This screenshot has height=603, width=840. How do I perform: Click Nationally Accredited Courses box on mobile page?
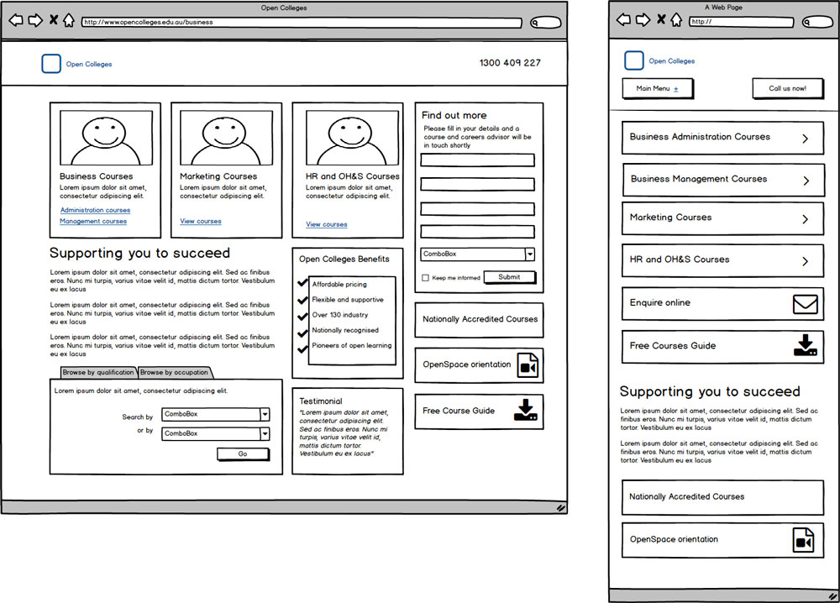coord(722,497)
